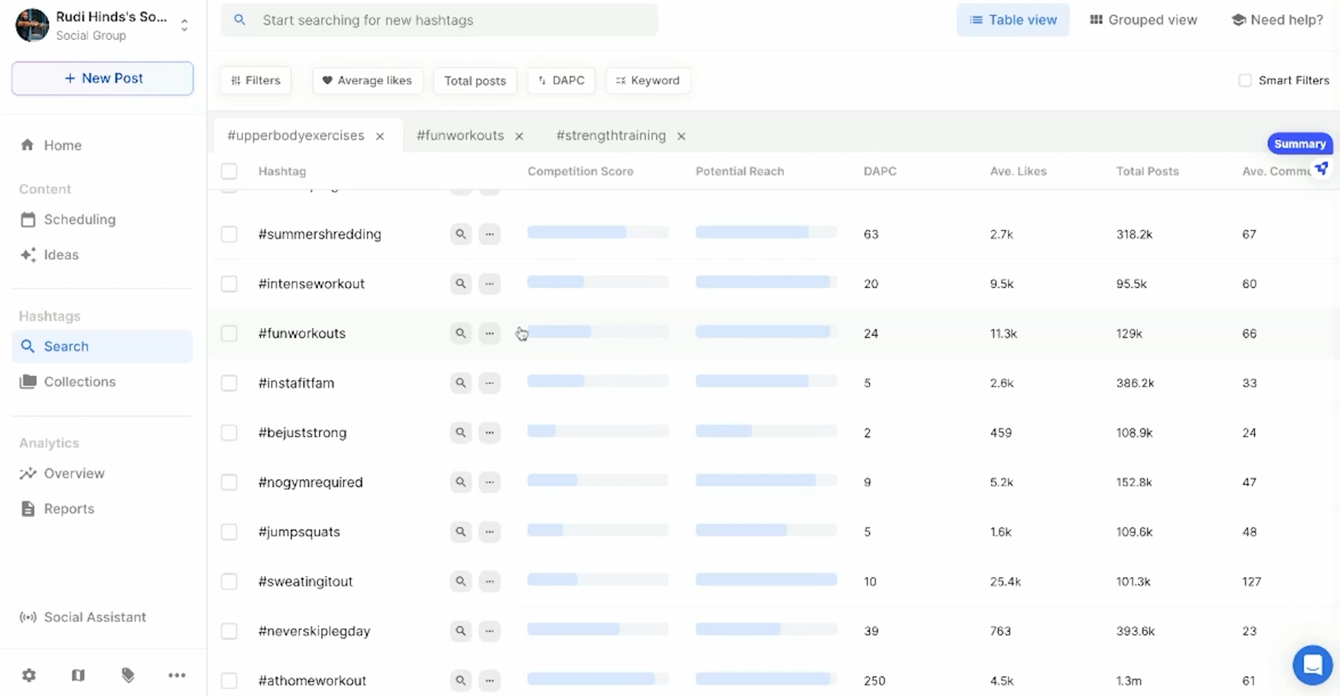Click the tag icon in sidebar footer
Viewport: 1340px width, 696px height.
click(128, 675)
